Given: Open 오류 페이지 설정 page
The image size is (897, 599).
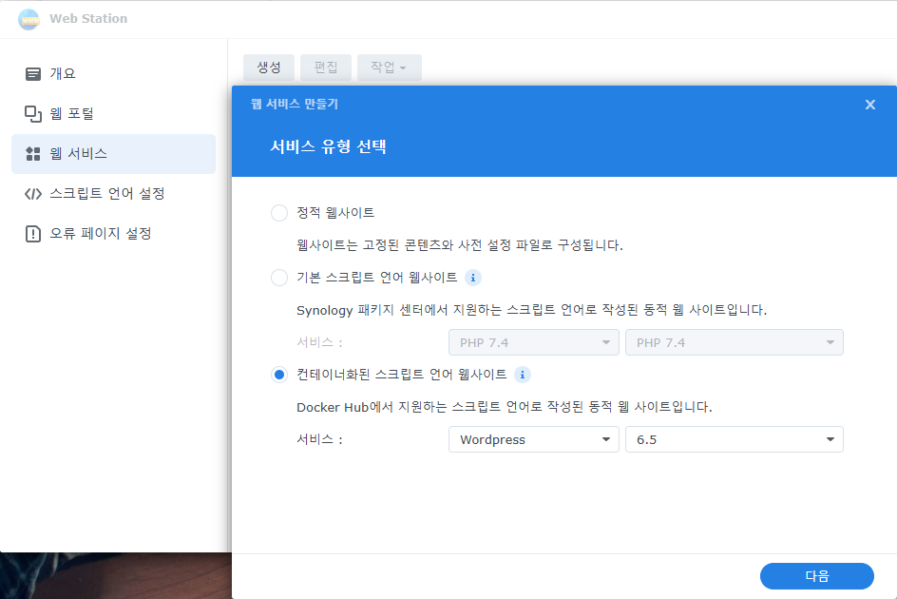Looking at the screenshot, I should (x=113, y=234).
